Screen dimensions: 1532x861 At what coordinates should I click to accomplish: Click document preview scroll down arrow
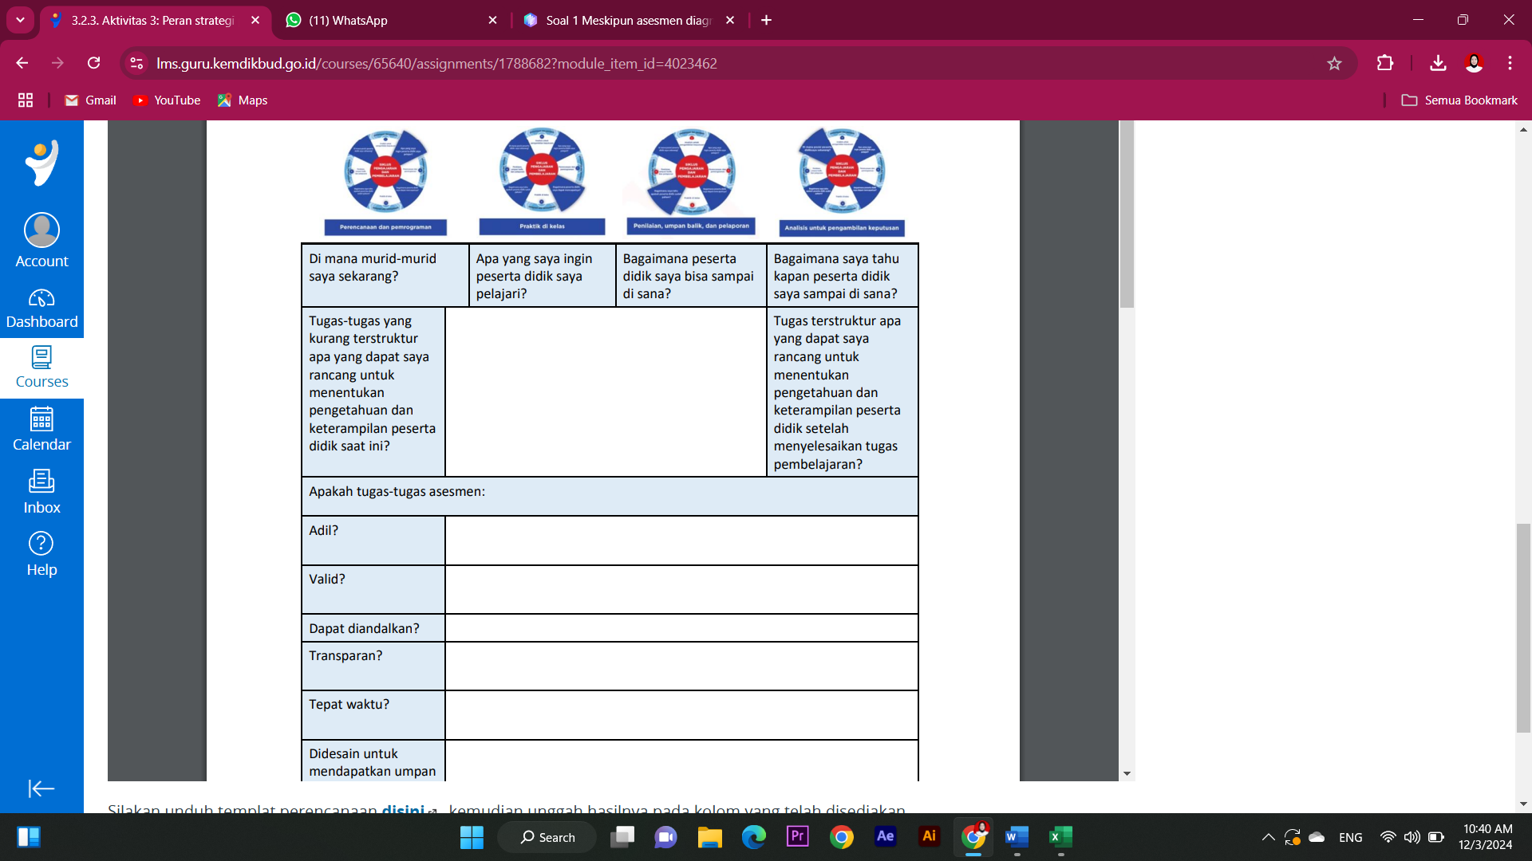[1126, 773]
